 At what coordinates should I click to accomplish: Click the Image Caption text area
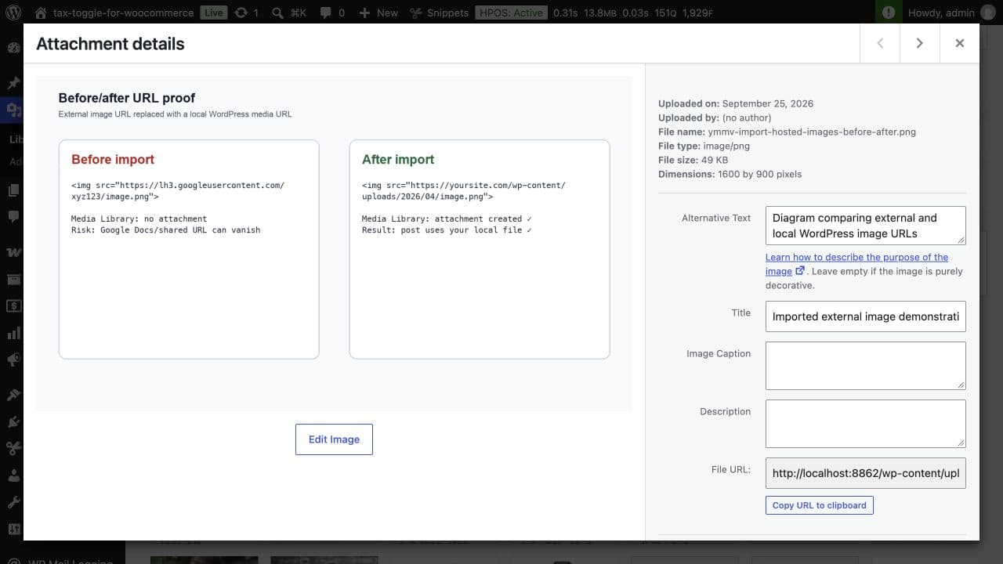(866, 366)
